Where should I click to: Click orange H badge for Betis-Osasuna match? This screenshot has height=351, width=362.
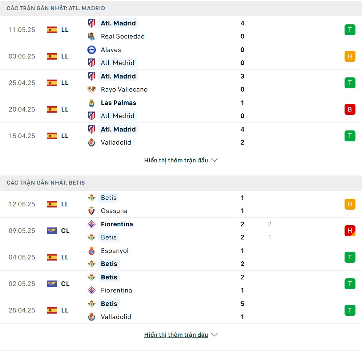[350, 204]
